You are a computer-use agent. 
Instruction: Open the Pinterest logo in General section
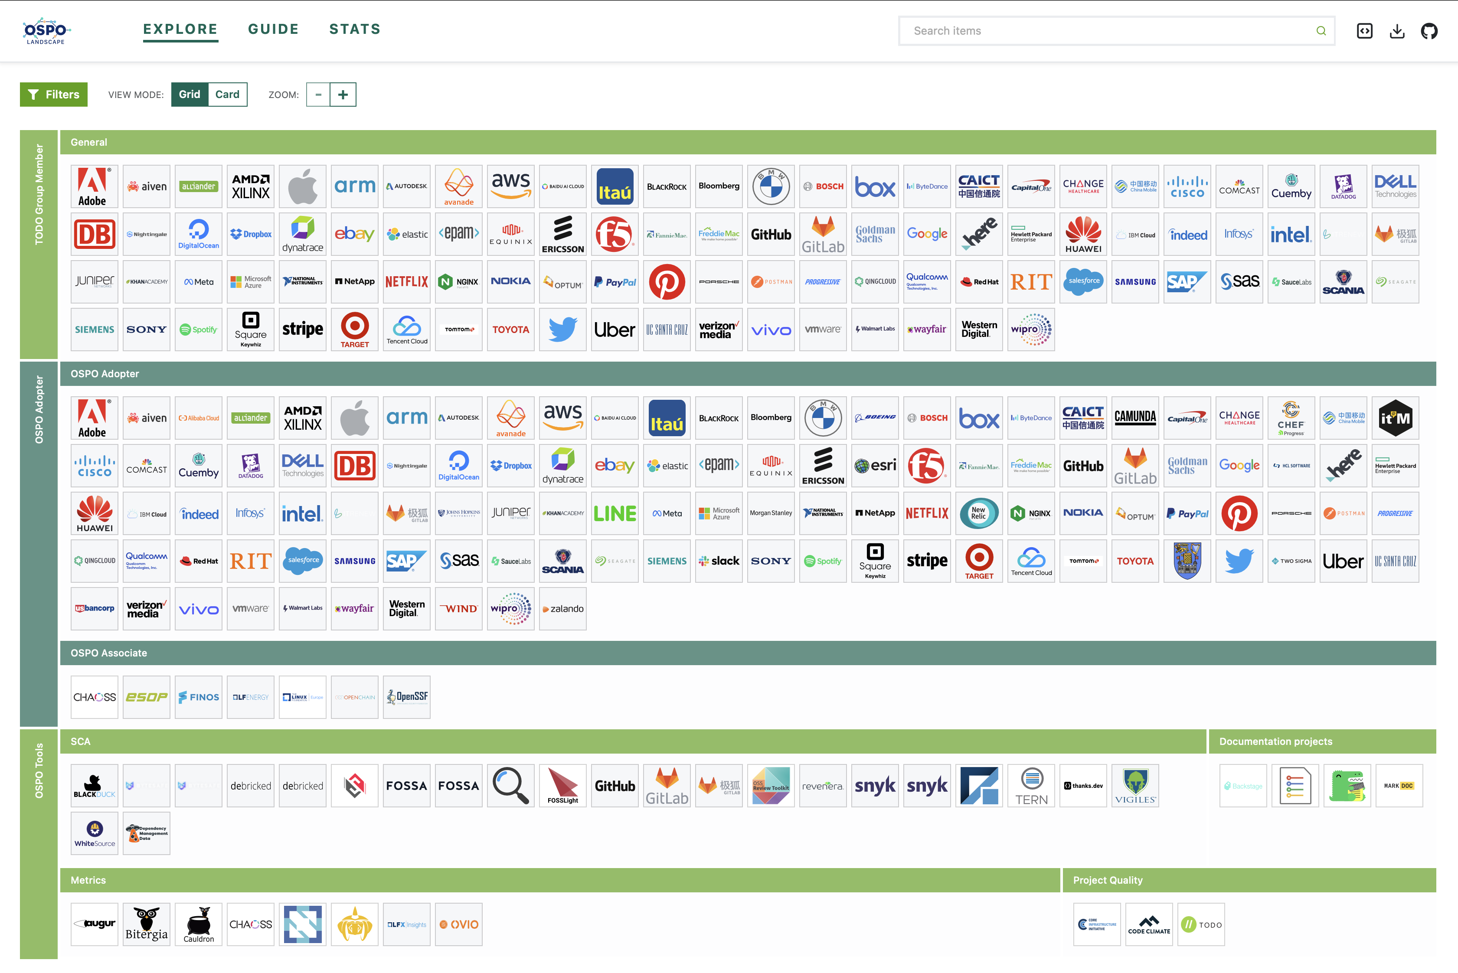click(667, 282)
